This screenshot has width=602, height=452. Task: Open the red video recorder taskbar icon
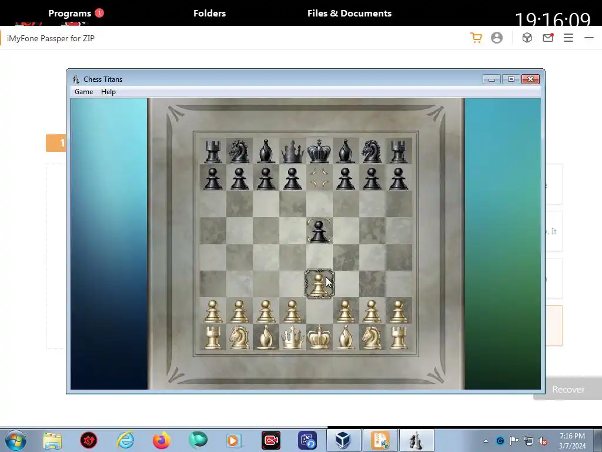(x=270, y=440)
